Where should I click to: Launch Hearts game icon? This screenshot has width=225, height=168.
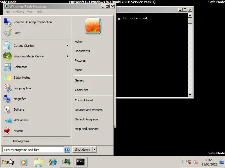(x=7, y=131)
